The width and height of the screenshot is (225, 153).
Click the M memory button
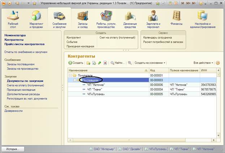pyautogui.click(x=182, y=3)
